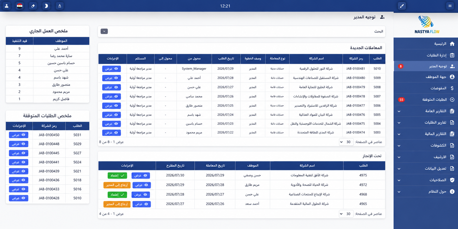View request 5010 from System_Manager
The height and width of the screenshot is (229, 458).
111,69
